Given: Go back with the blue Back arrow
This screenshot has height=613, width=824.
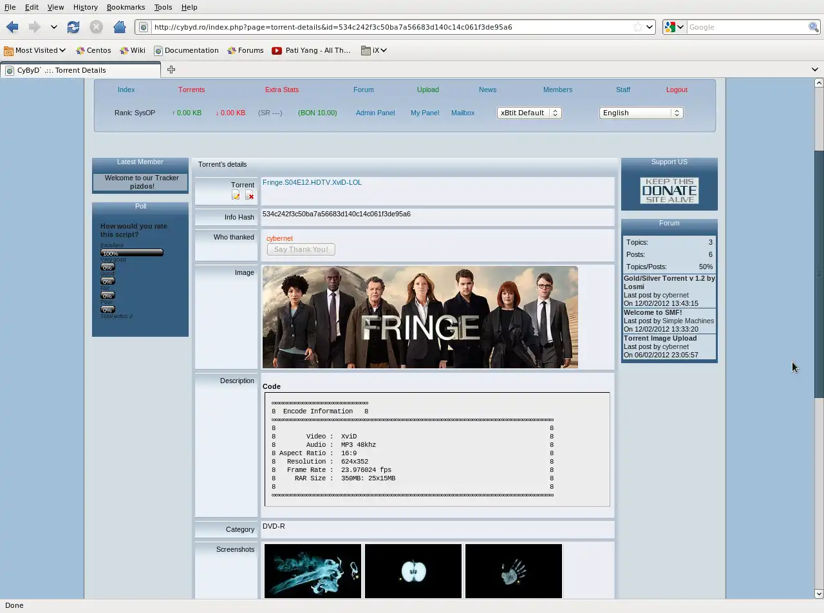Looking at the screenshot, I should point(12,27).
